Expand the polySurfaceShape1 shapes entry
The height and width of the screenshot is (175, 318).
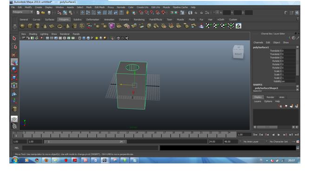pos(266,88)
